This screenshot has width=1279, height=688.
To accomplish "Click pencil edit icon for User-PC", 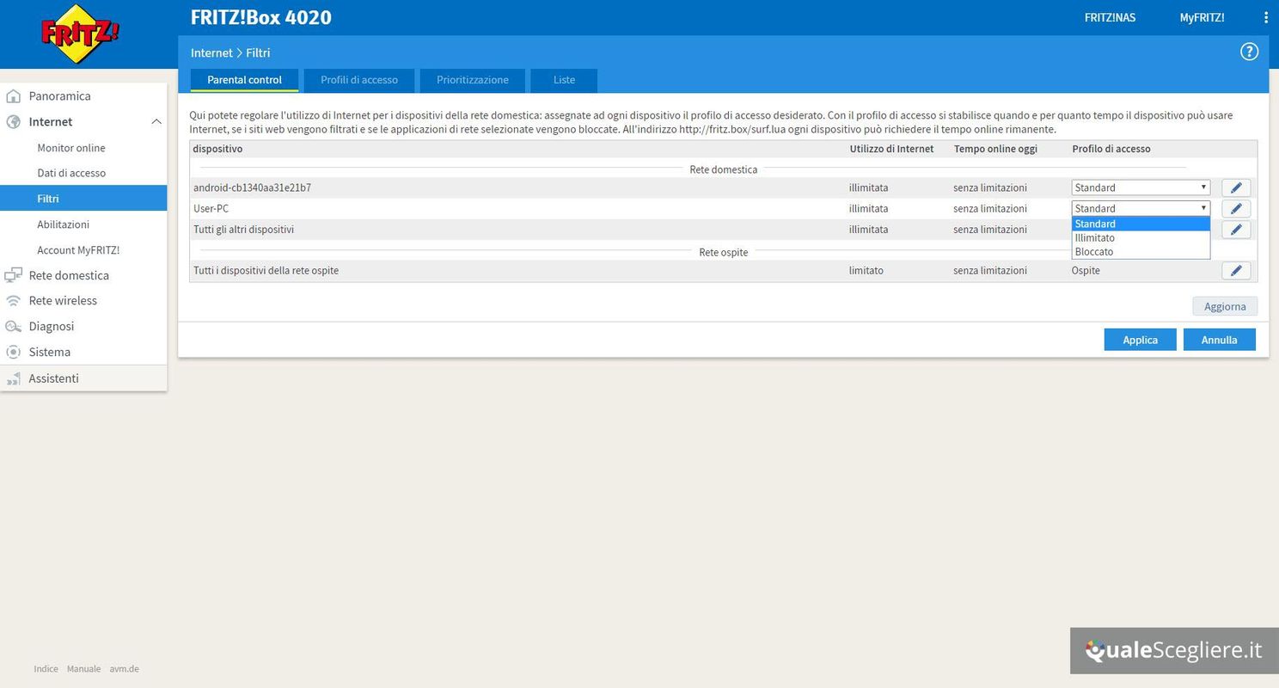I will click(x=1236, y=208).
